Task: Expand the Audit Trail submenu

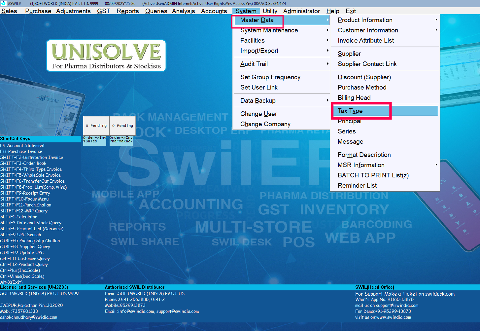Action: 282,64
